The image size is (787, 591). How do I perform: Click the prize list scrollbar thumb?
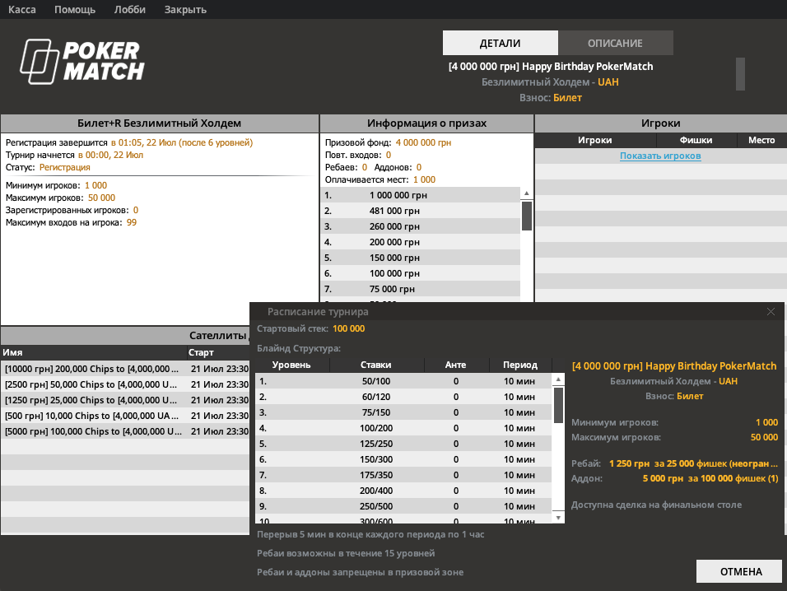pyautogui.click(x=527, y=216)
